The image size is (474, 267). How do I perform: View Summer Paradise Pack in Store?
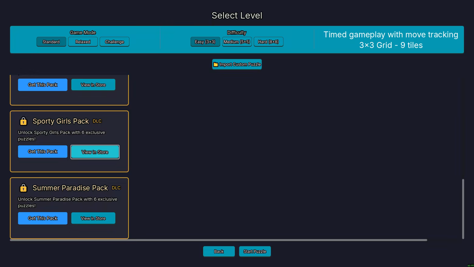(x=93, y=218)
